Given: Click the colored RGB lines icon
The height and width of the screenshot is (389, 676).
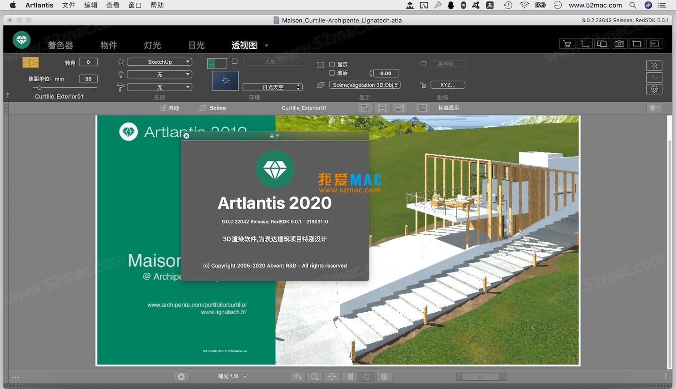Looking at the screenshot, I should (654, 77).
